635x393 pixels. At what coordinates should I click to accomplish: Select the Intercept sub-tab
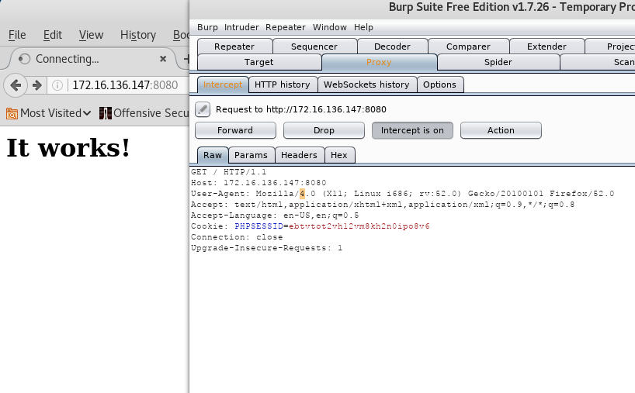pyautogui.click(x=223, y=84)
